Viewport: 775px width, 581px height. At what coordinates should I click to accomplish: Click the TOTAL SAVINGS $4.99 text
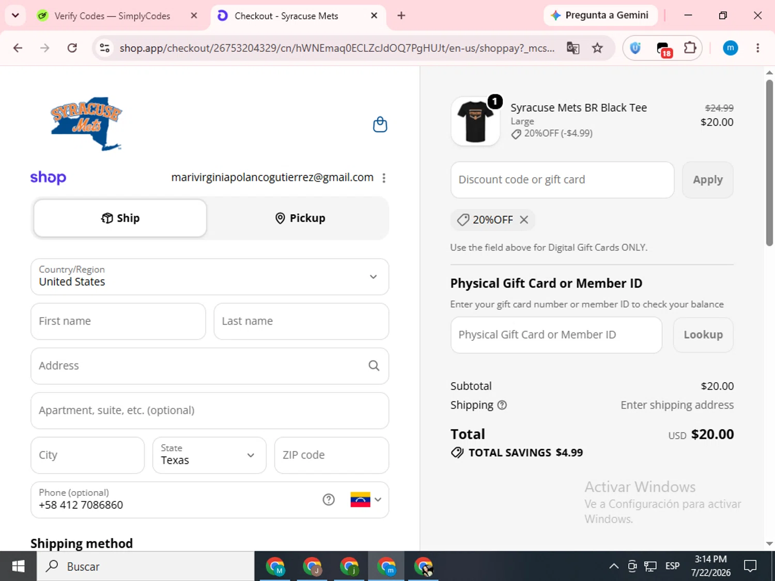point(525,453)
